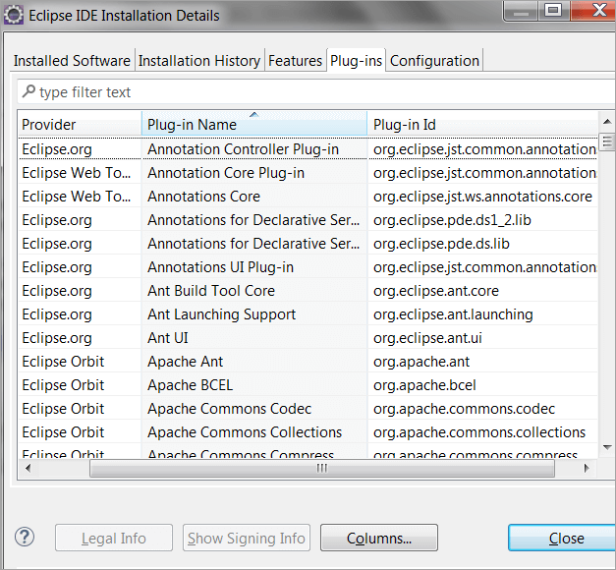This screenshot has height=570, width=616.
Task: Click plug-in id org.apache.ant
Action: (421, 362)
